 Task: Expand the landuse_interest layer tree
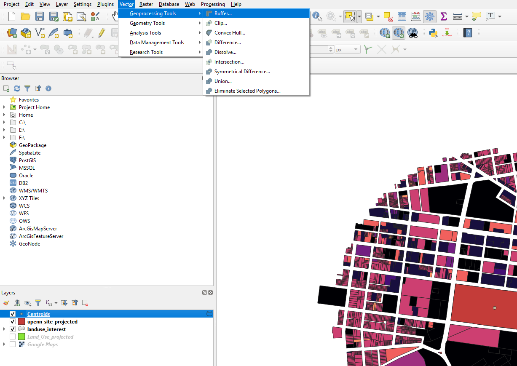coord(4,329)
